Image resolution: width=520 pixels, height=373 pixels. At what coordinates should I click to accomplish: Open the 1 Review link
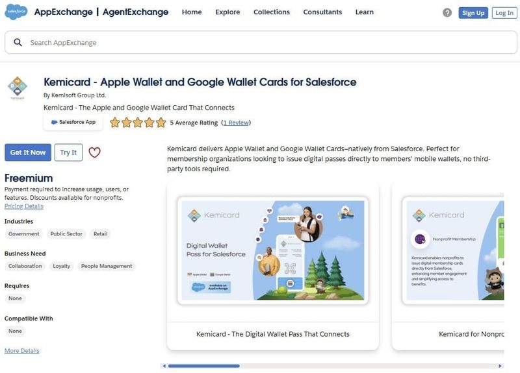point(236,123)
